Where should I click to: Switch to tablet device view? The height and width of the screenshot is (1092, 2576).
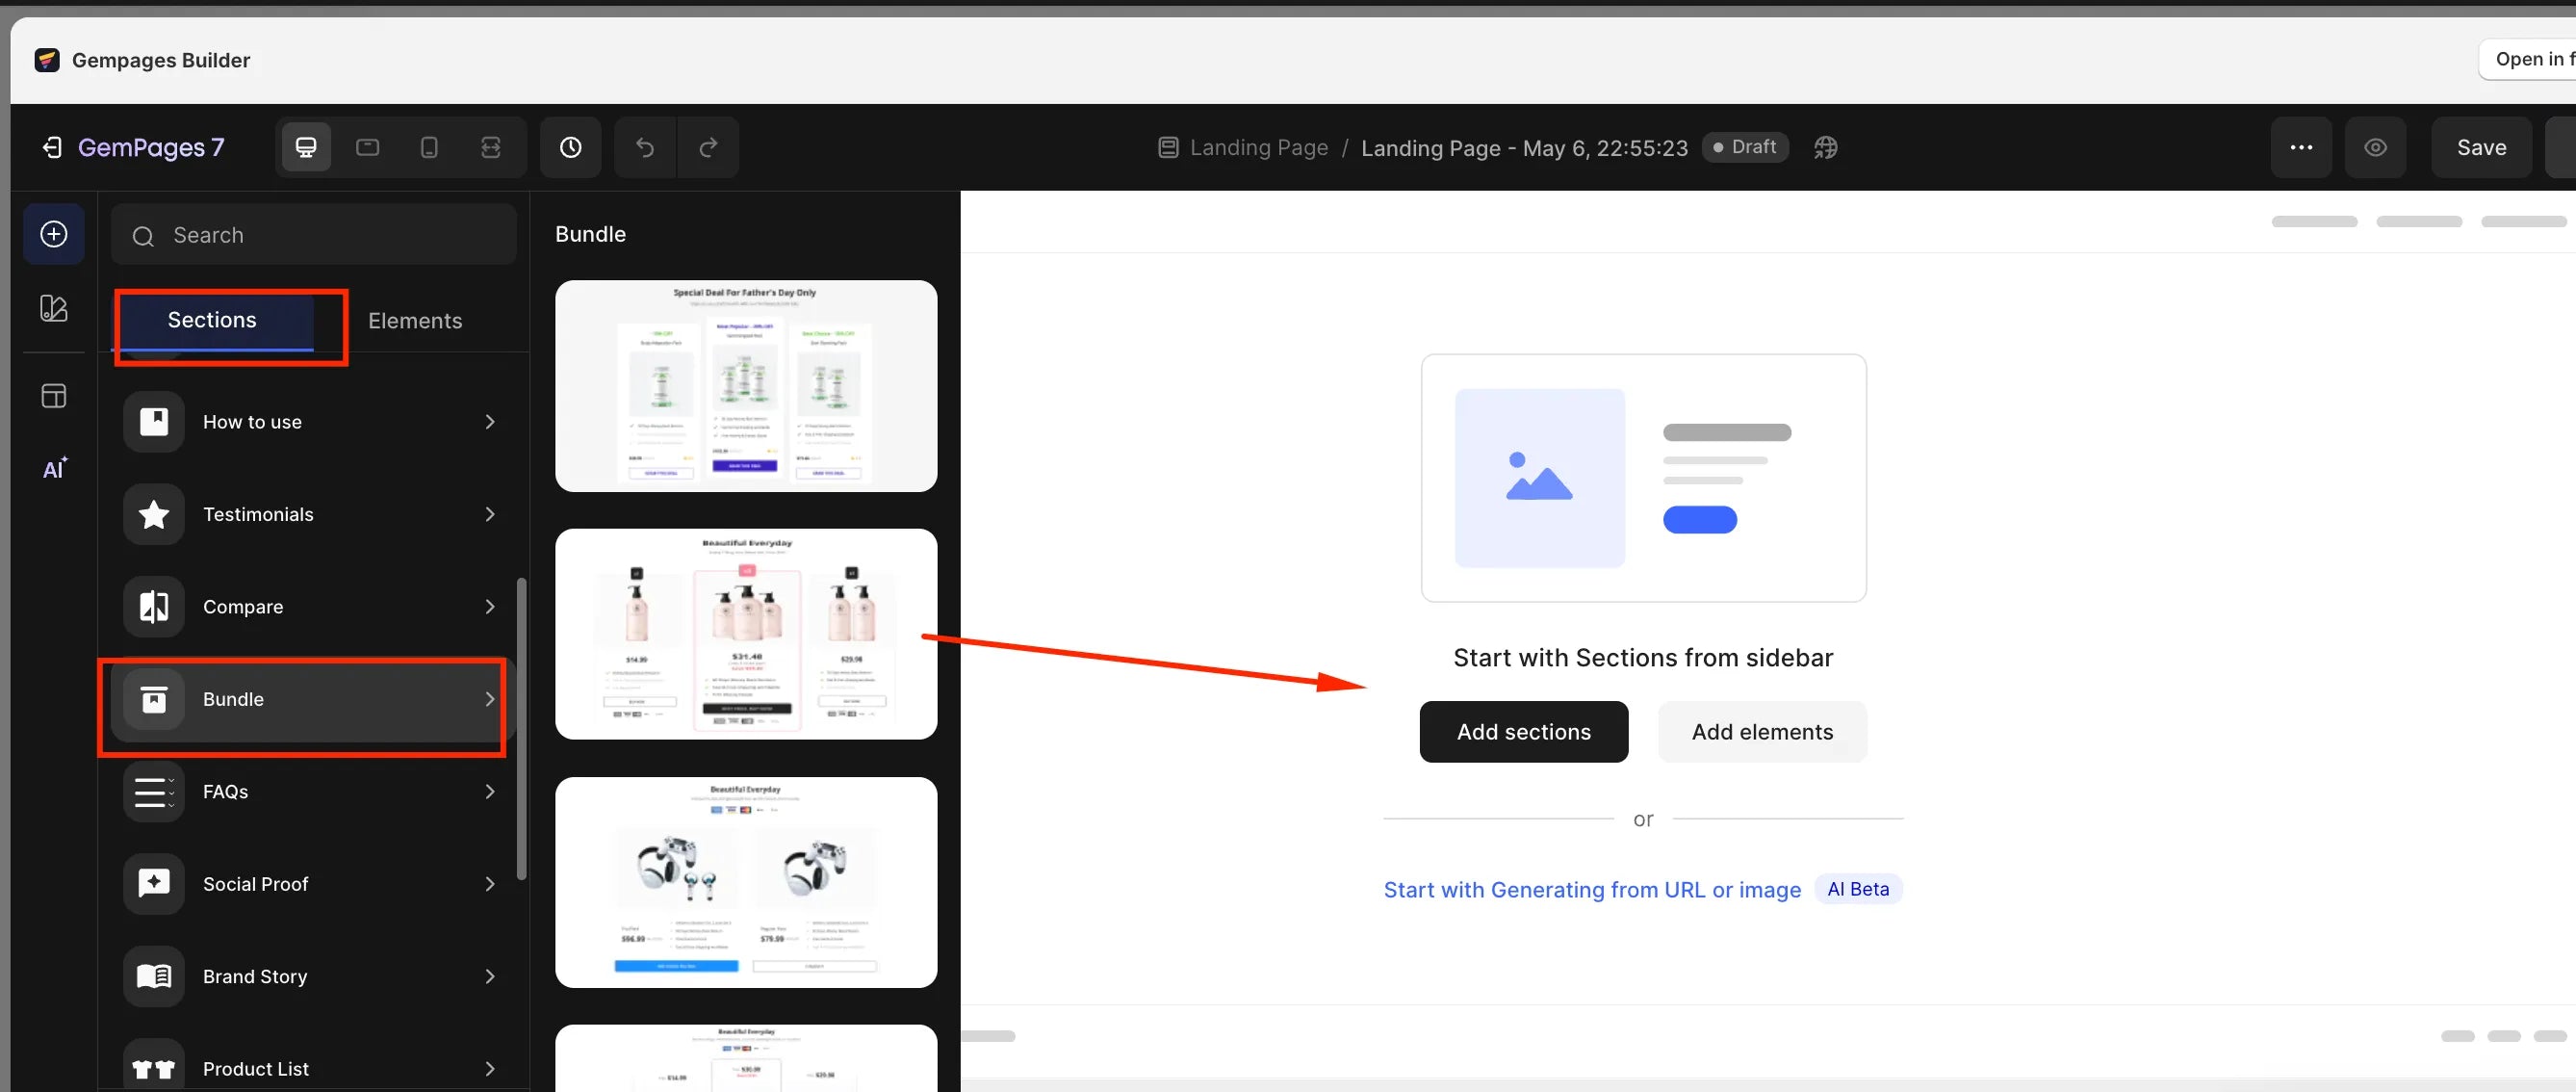click(367, 147)
